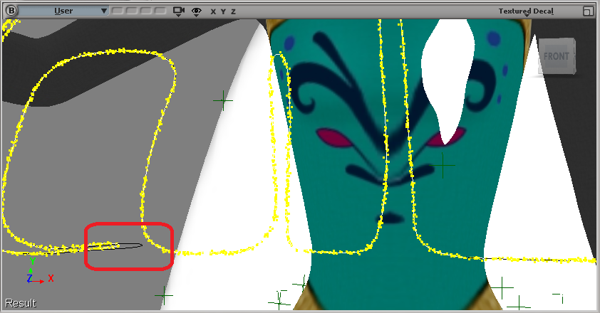Click the FRONT face of view cube

tap(556, 56)
